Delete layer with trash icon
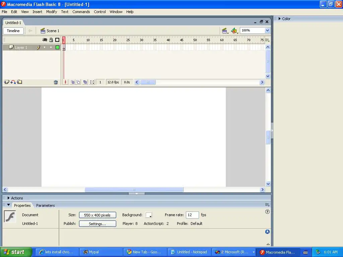This screenshot has width=343, height=257. tap(56, 82)
